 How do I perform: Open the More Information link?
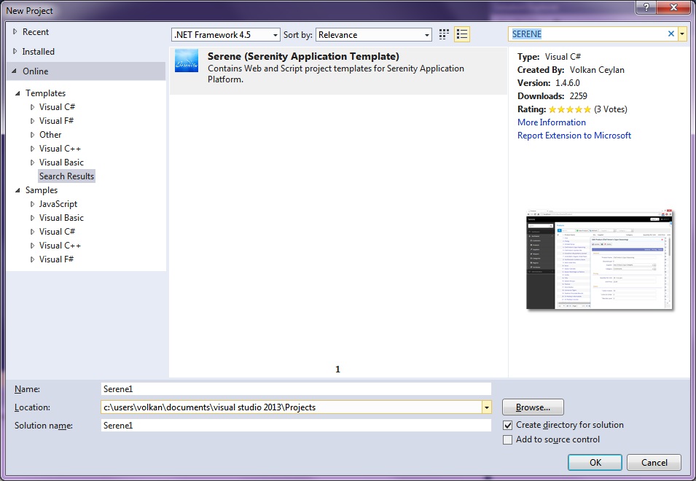(x=551, y=122)
